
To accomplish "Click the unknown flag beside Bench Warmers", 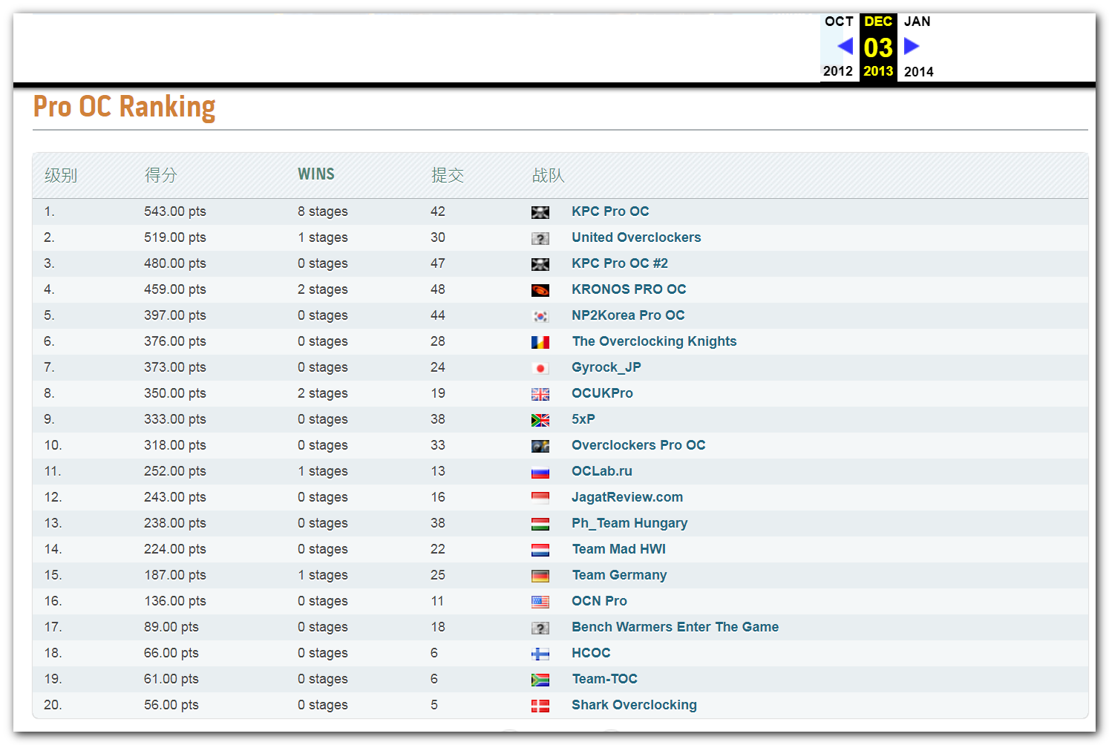I will tap(540, 629).
